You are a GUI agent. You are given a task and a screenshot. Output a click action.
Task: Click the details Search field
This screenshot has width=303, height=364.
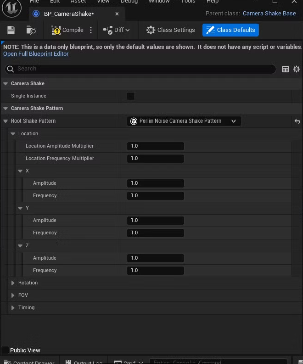coord(140,69)
